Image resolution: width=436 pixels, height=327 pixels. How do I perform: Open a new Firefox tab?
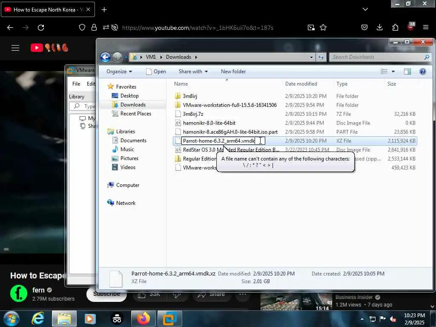[104, 10]
